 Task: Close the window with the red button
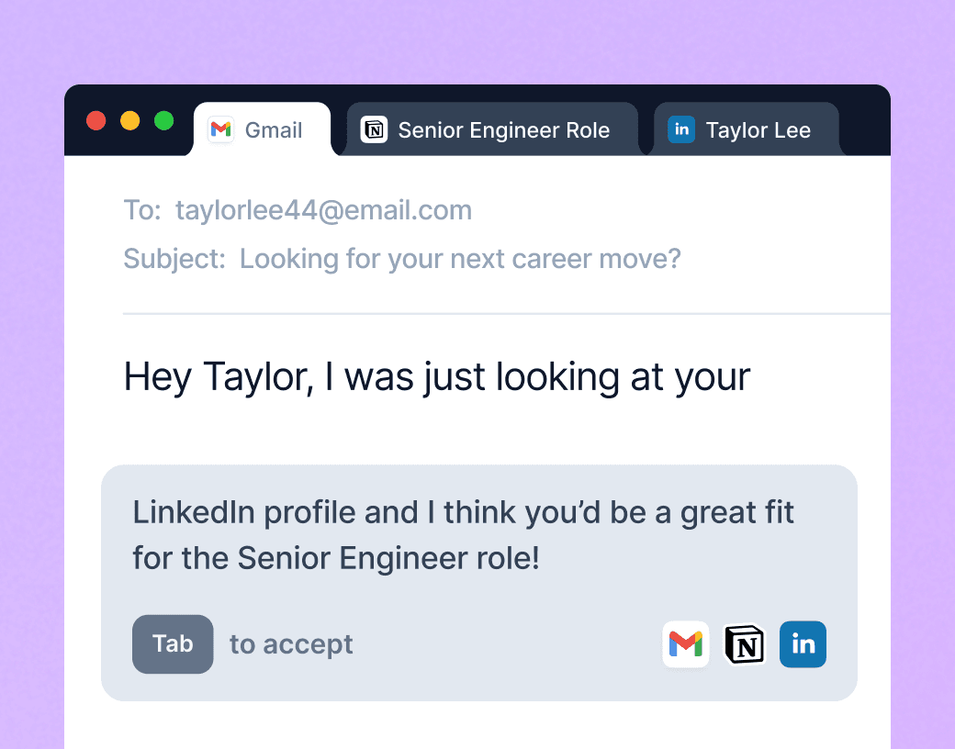[x=96, y=121]
